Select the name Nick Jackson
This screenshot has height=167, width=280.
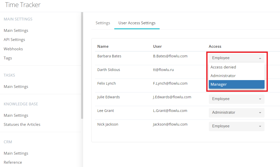coord(108,125)
